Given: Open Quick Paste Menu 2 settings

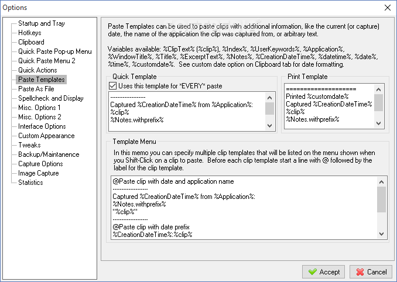Looking at the screenshot, I should tap(47, 61).
